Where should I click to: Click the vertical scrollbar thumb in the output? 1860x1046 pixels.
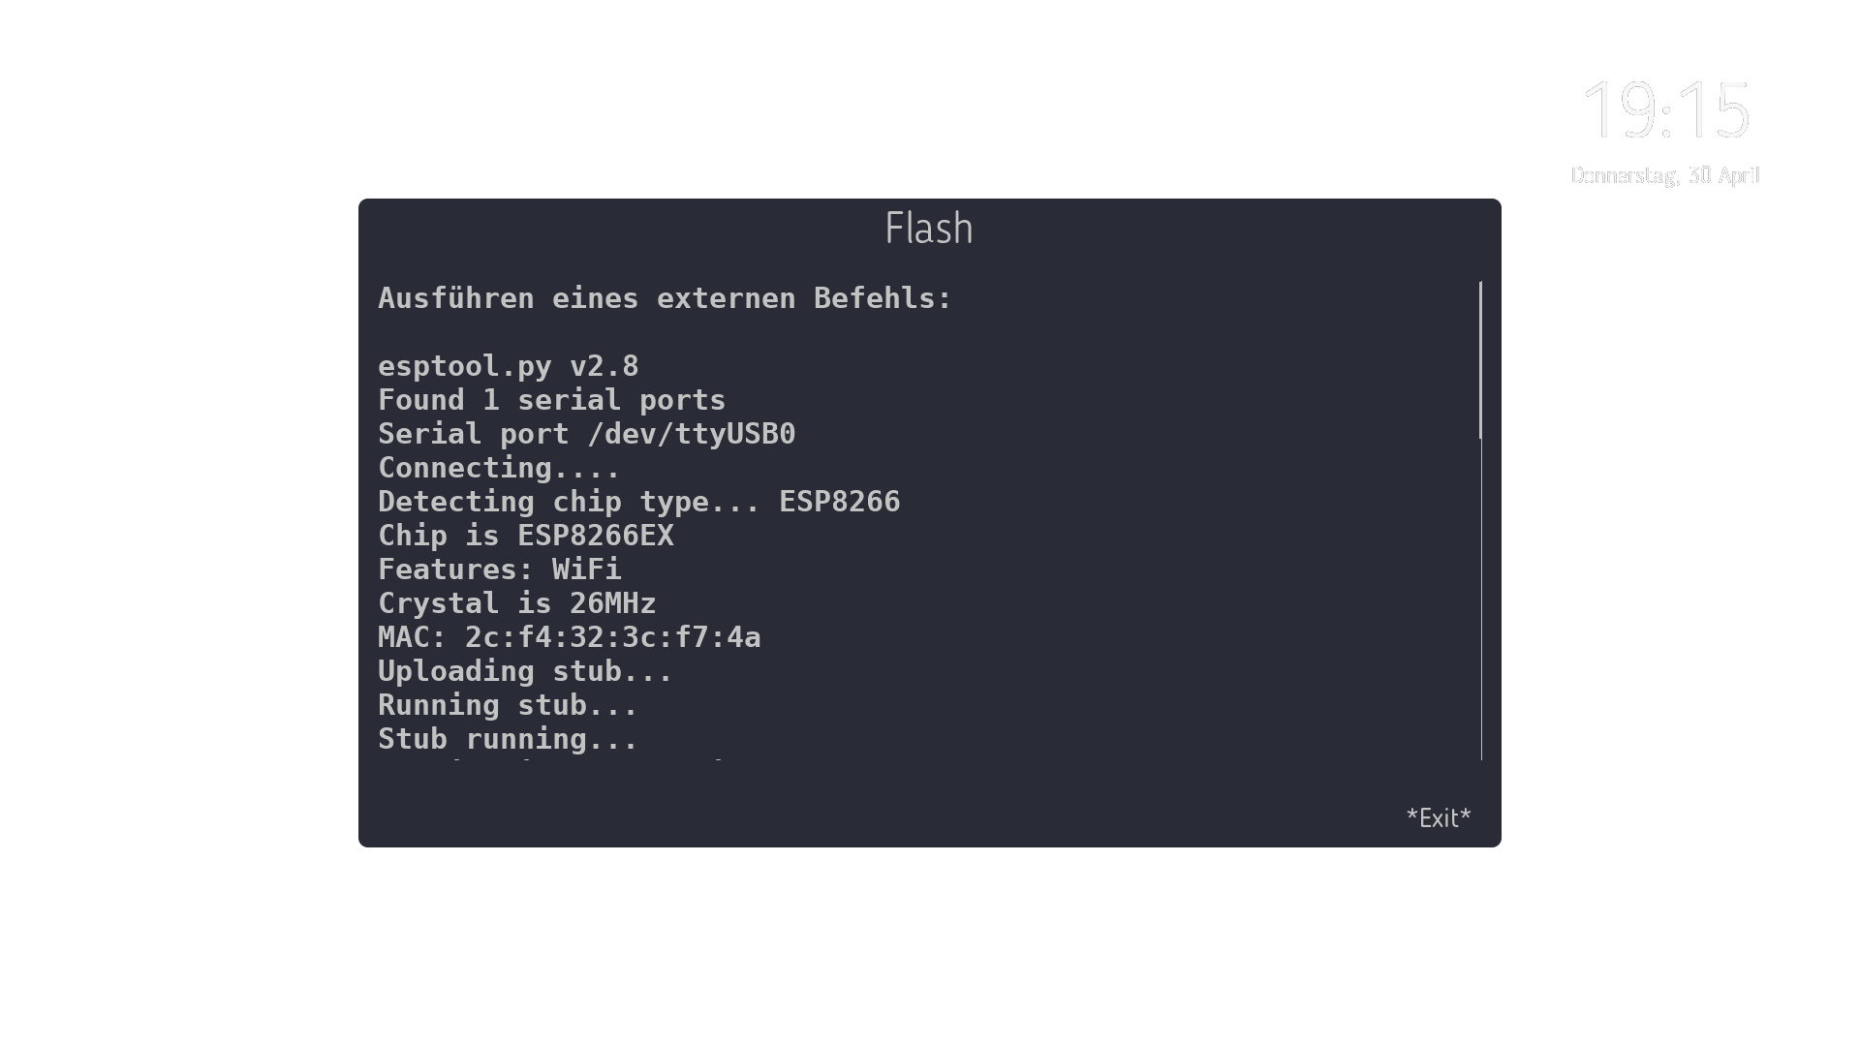(x=1480, y=360)
